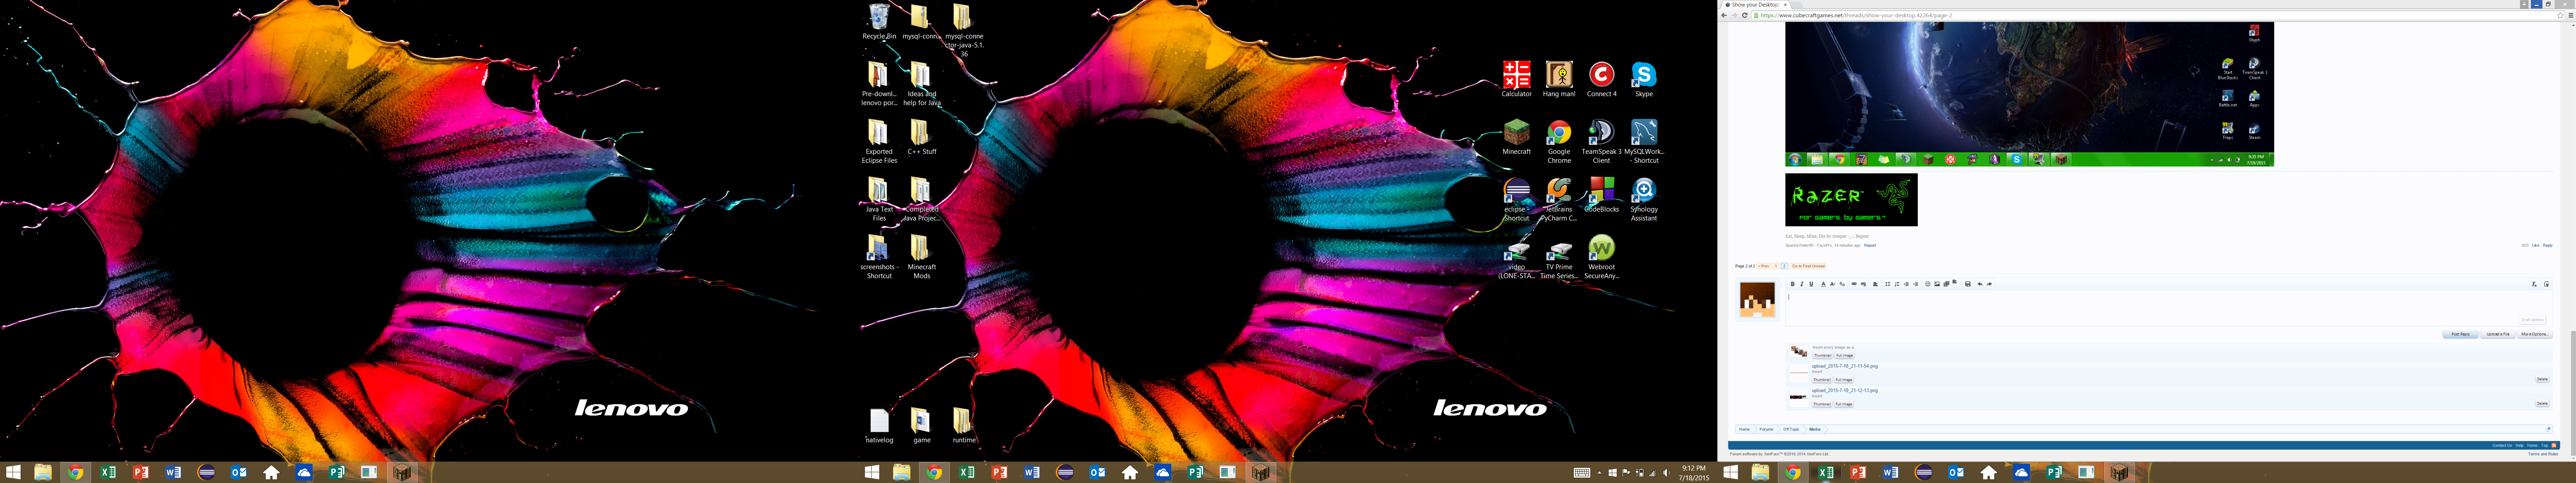This screenshot has width=2576, height=483.
Task: Show hidden icons arrow in system tray
Action: tap(1599, 473)
